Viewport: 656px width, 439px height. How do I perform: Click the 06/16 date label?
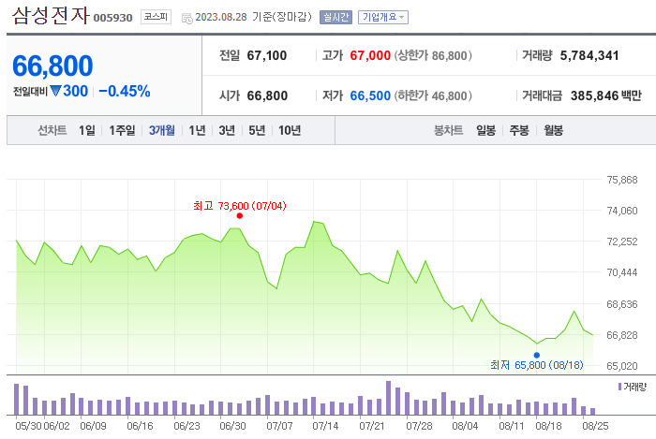coord(140,426)
